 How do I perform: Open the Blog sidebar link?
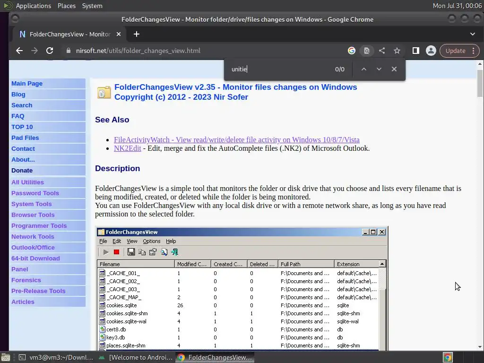point(18,94)
